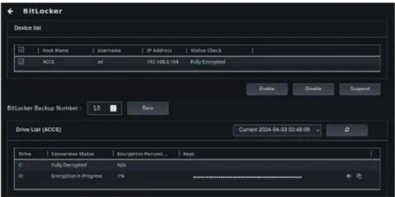Click the Encryption in Progress status cell
This screenshot has width=395, height=197.
77,176
